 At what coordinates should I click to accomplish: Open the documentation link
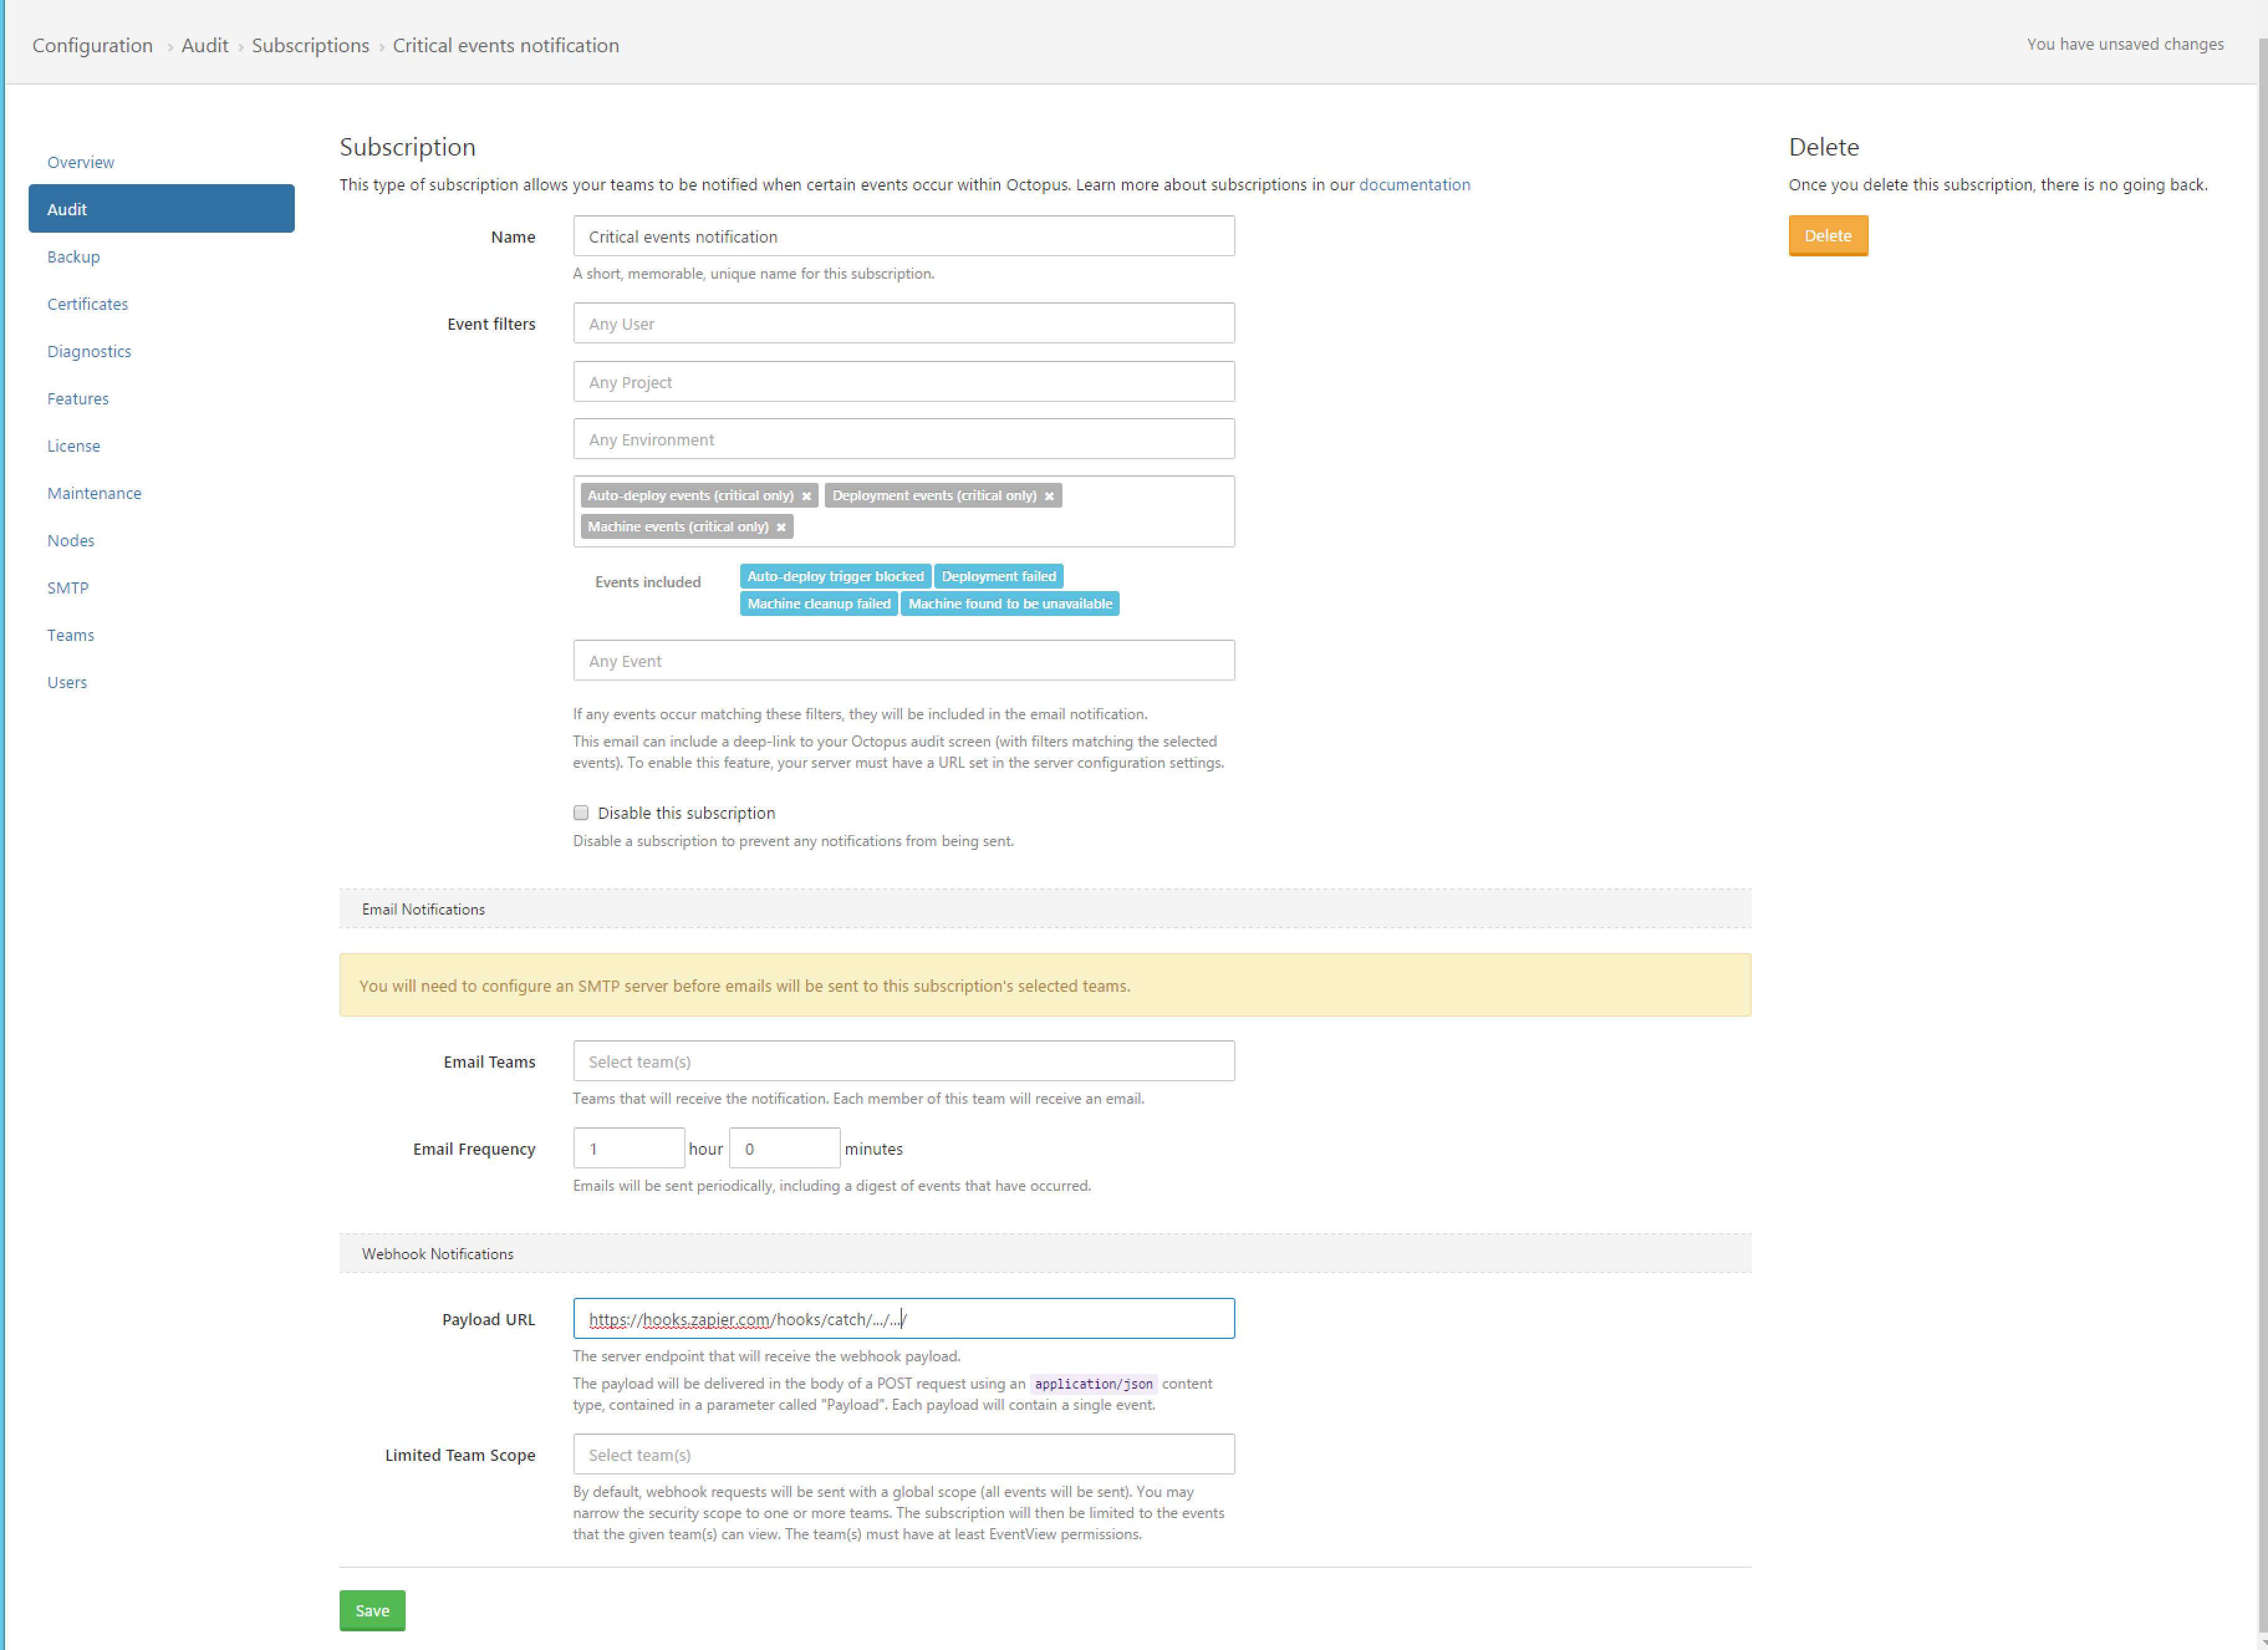(1414, 185)
